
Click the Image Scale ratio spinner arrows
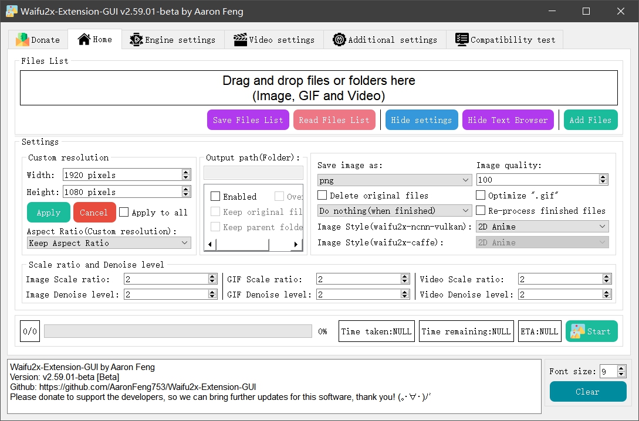click(x=212, y=279)
